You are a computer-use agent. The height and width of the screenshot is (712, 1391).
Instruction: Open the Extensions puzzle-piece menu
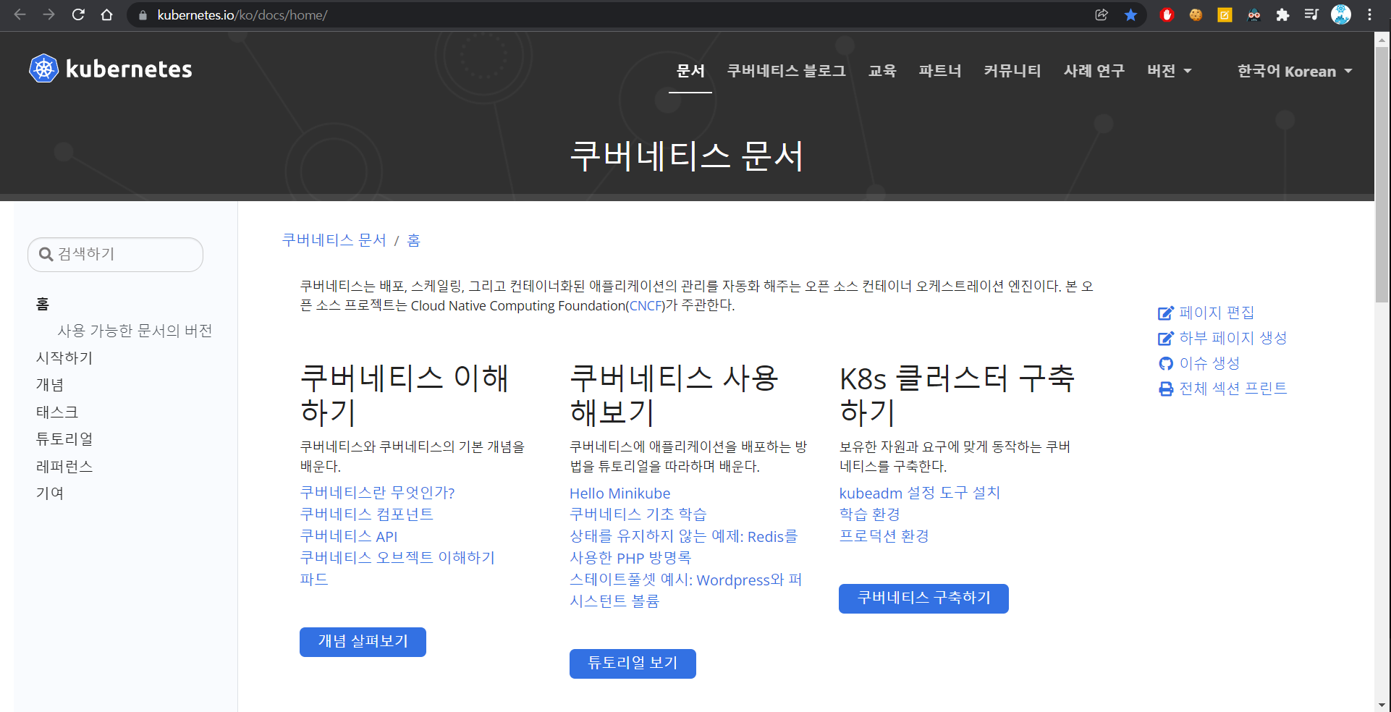[1282, 14]
